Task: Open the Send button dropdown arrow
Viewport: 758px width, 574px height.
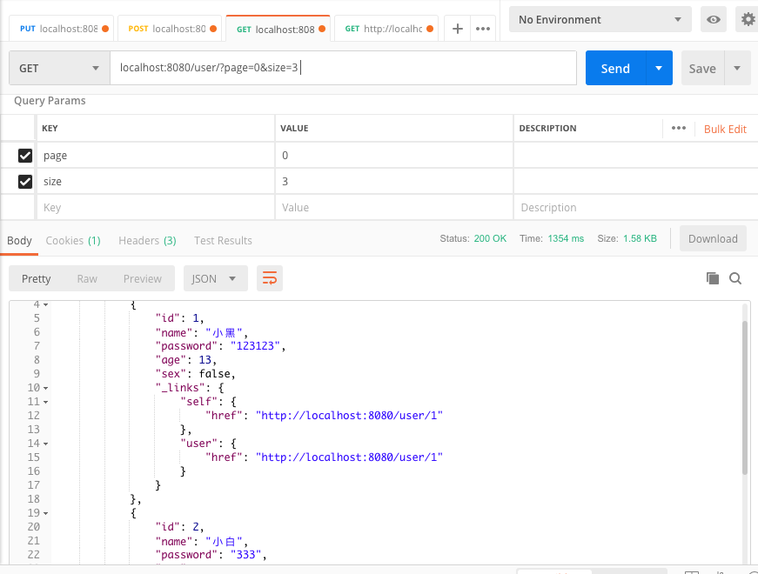Action: point(659,68)
